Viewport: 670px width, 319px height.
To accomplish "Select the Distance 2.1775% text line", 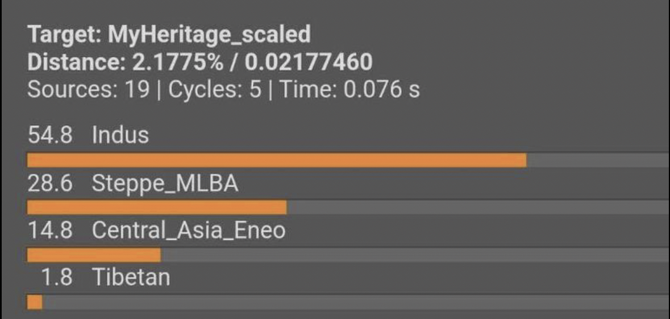I will 200,63.
